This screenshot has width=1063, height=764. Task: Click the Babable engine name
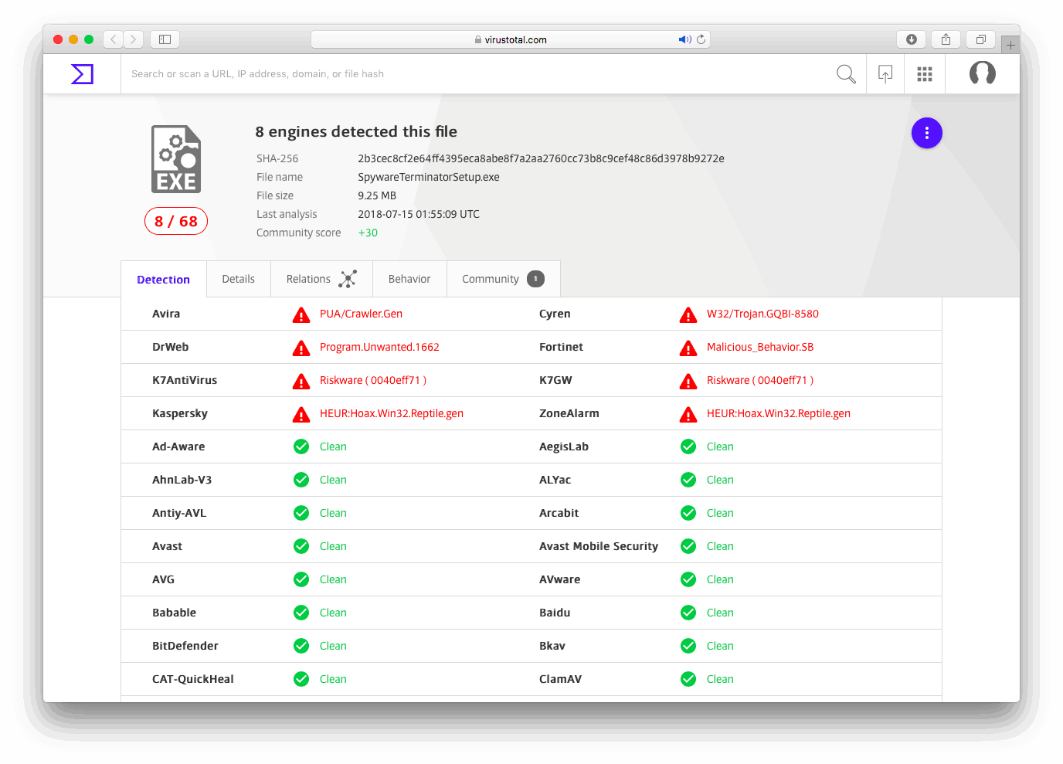point(174,613)
